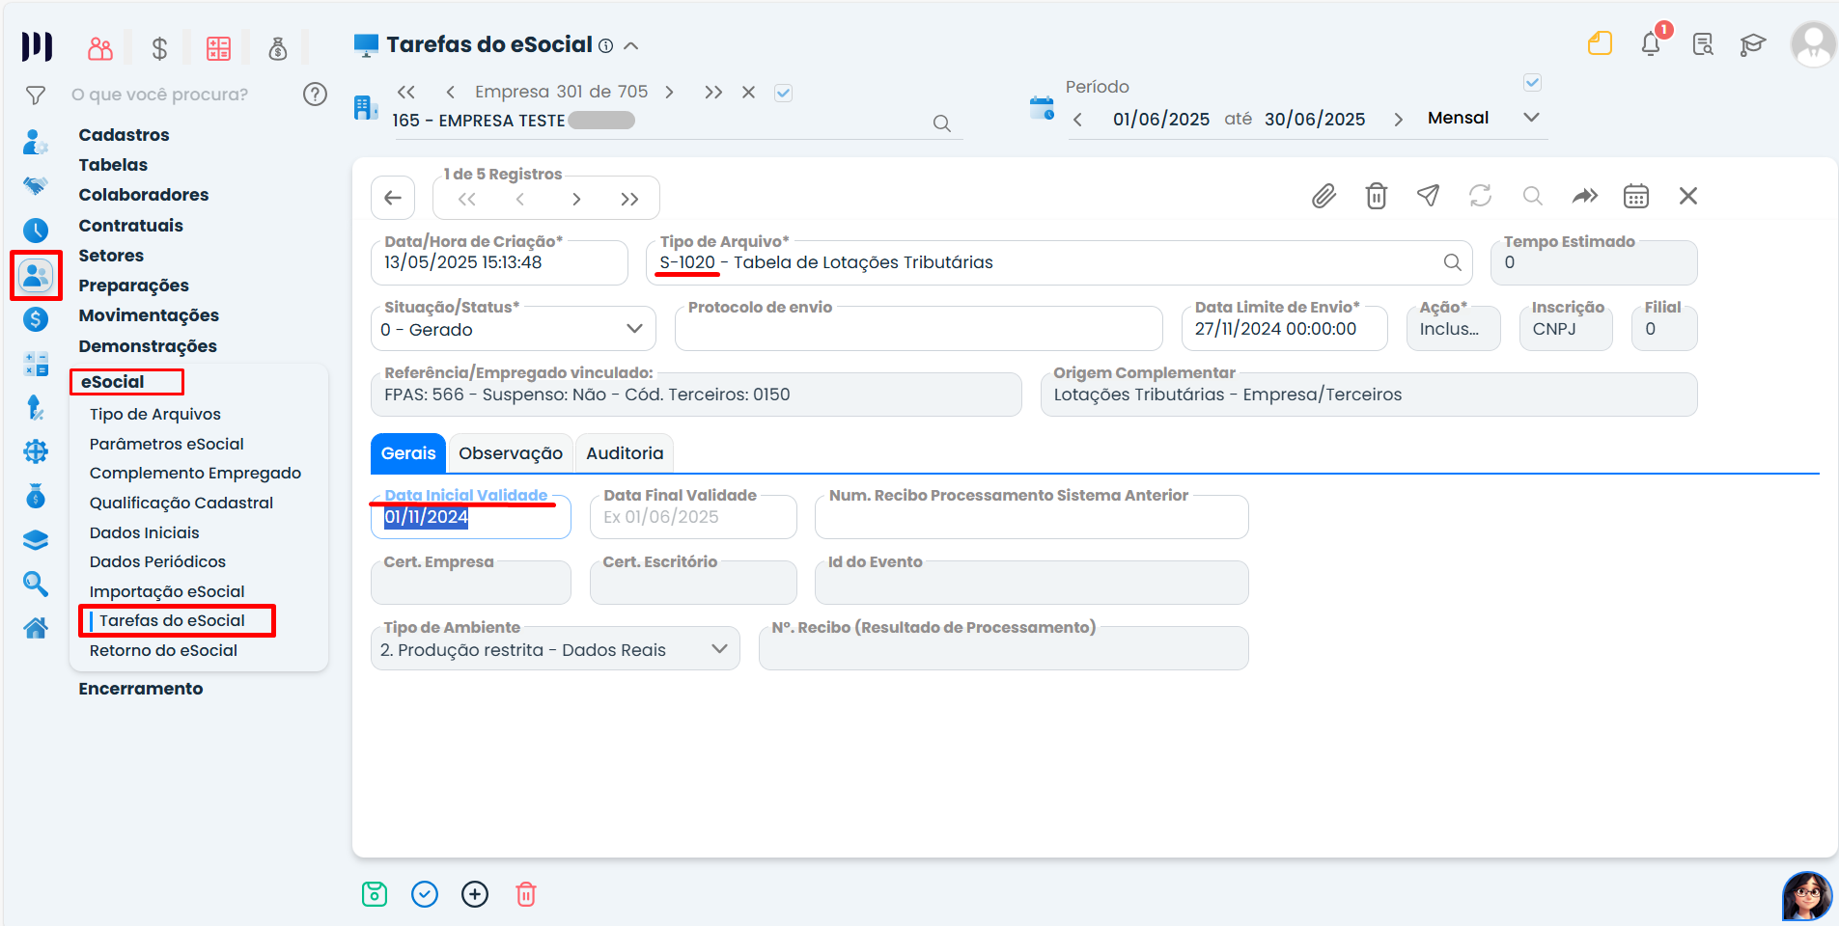The height and width of the screenshot is (926, 1839).
Task: Open the orange sticky note icon
Action: pyautogui.click(x=1600, y=43)
